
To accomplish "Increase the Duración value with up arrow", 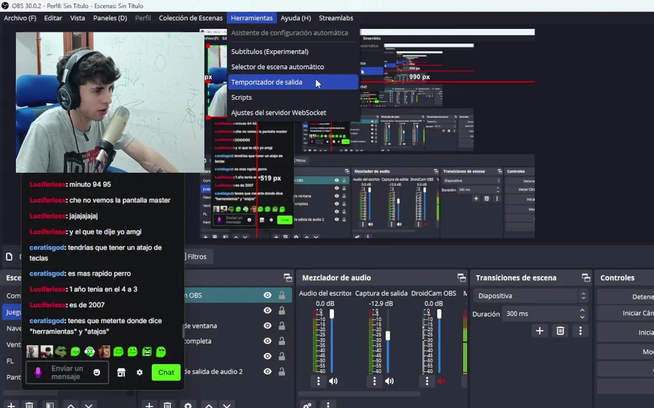I will 582,310.
